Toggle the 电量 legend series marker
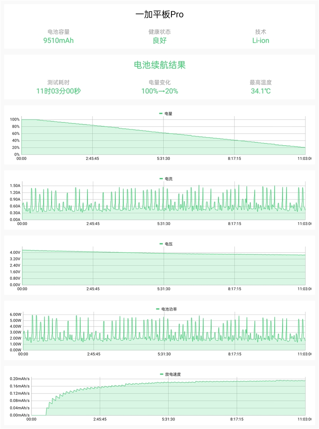This screenshot has width=319, height=429. pos(161,114)
